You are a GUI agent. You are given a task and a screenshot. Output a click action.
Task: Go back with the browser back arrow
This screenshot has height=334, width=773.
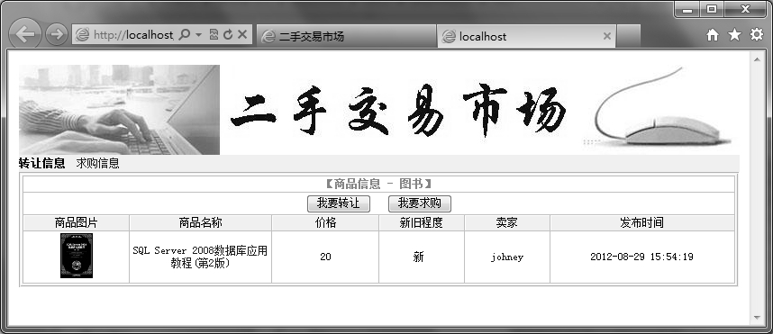tap(24, 34)
